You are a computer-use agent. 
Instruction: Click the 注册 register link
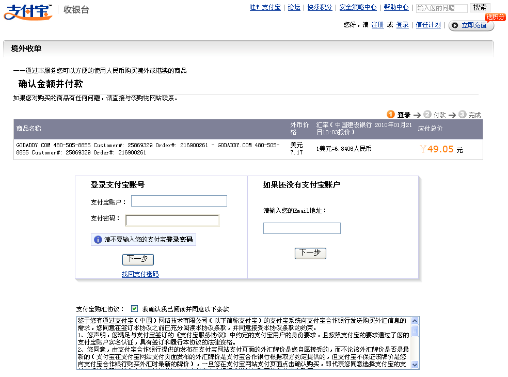click(x=377, y=25)
